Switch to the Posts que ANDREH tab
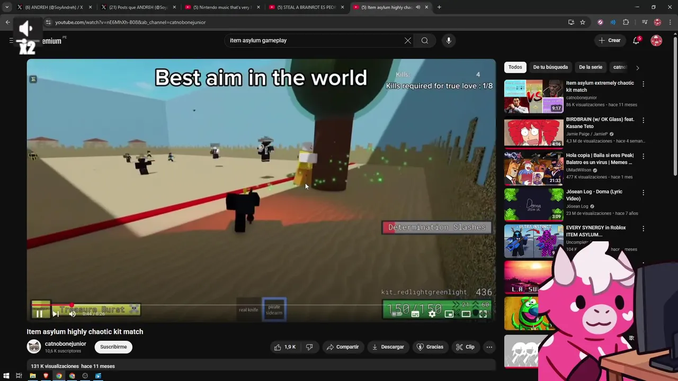Viewport: 678px width, 381px height. (x=138, y=7)
